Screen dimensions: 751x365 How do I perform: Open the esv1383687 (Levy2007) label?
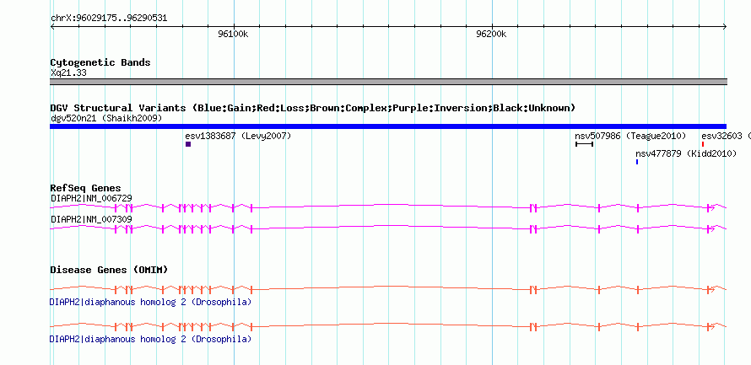tap(238, 136)
